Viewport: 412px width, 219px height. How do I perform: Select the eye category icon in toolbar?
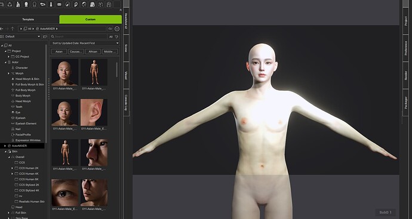point(42,4)
